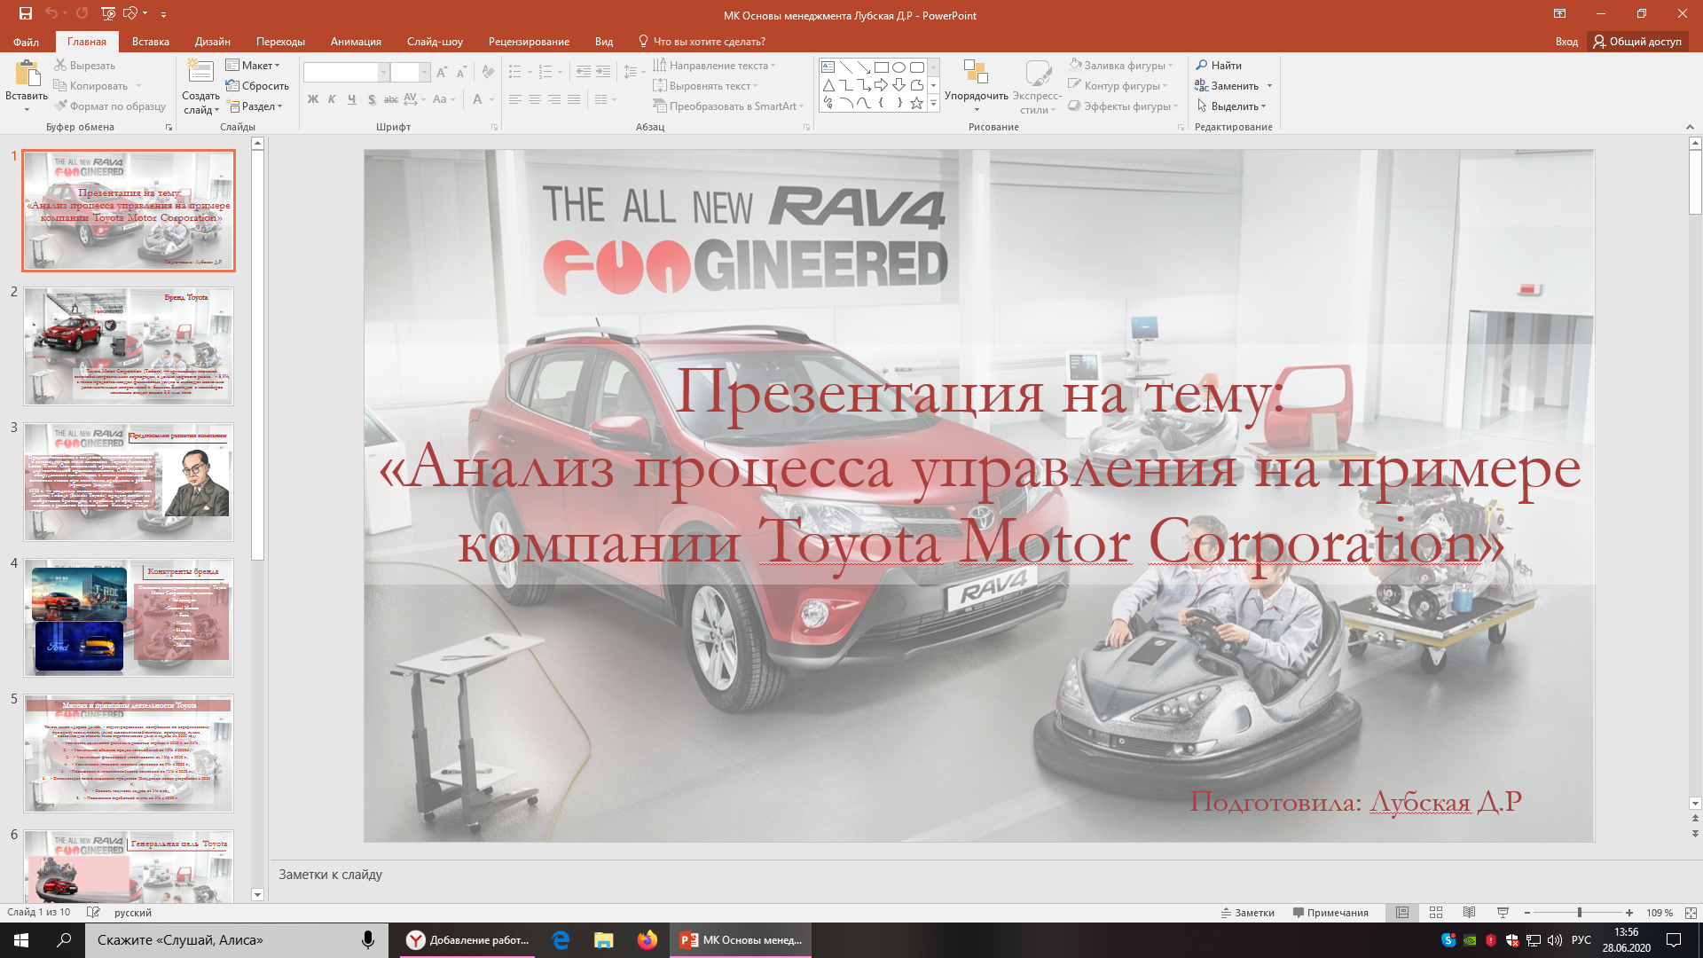Click Общий доступ (Share) button
The width and height of the screenshot is (1703, 958).
click(x=1637, y=42)
